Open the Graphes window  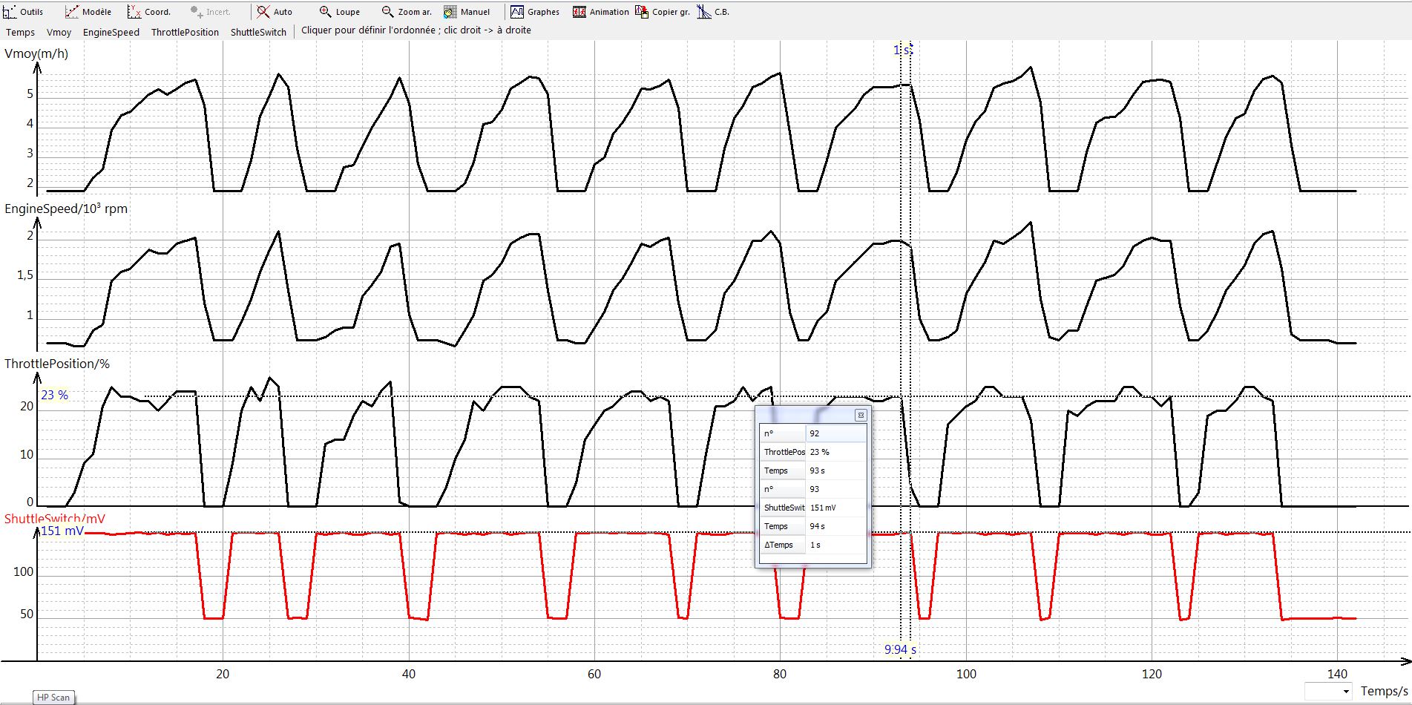click(x=535, y=12)
